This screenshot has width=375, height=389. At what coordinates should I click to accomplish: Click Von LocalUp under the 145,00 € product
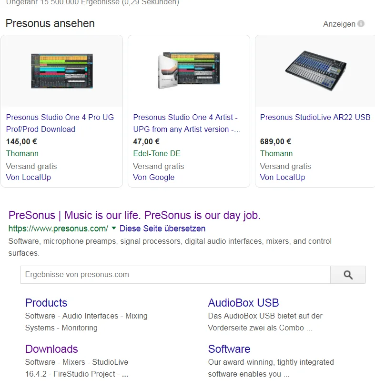[28, 177]
